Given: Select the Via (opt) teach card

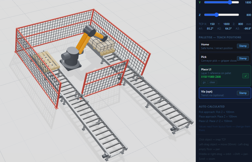Looking at the screenshot, I should (225, 93).
